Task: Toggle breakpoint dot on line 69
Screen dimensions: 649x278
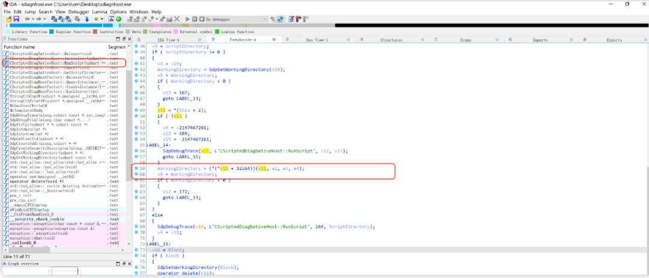Action: 136,227
